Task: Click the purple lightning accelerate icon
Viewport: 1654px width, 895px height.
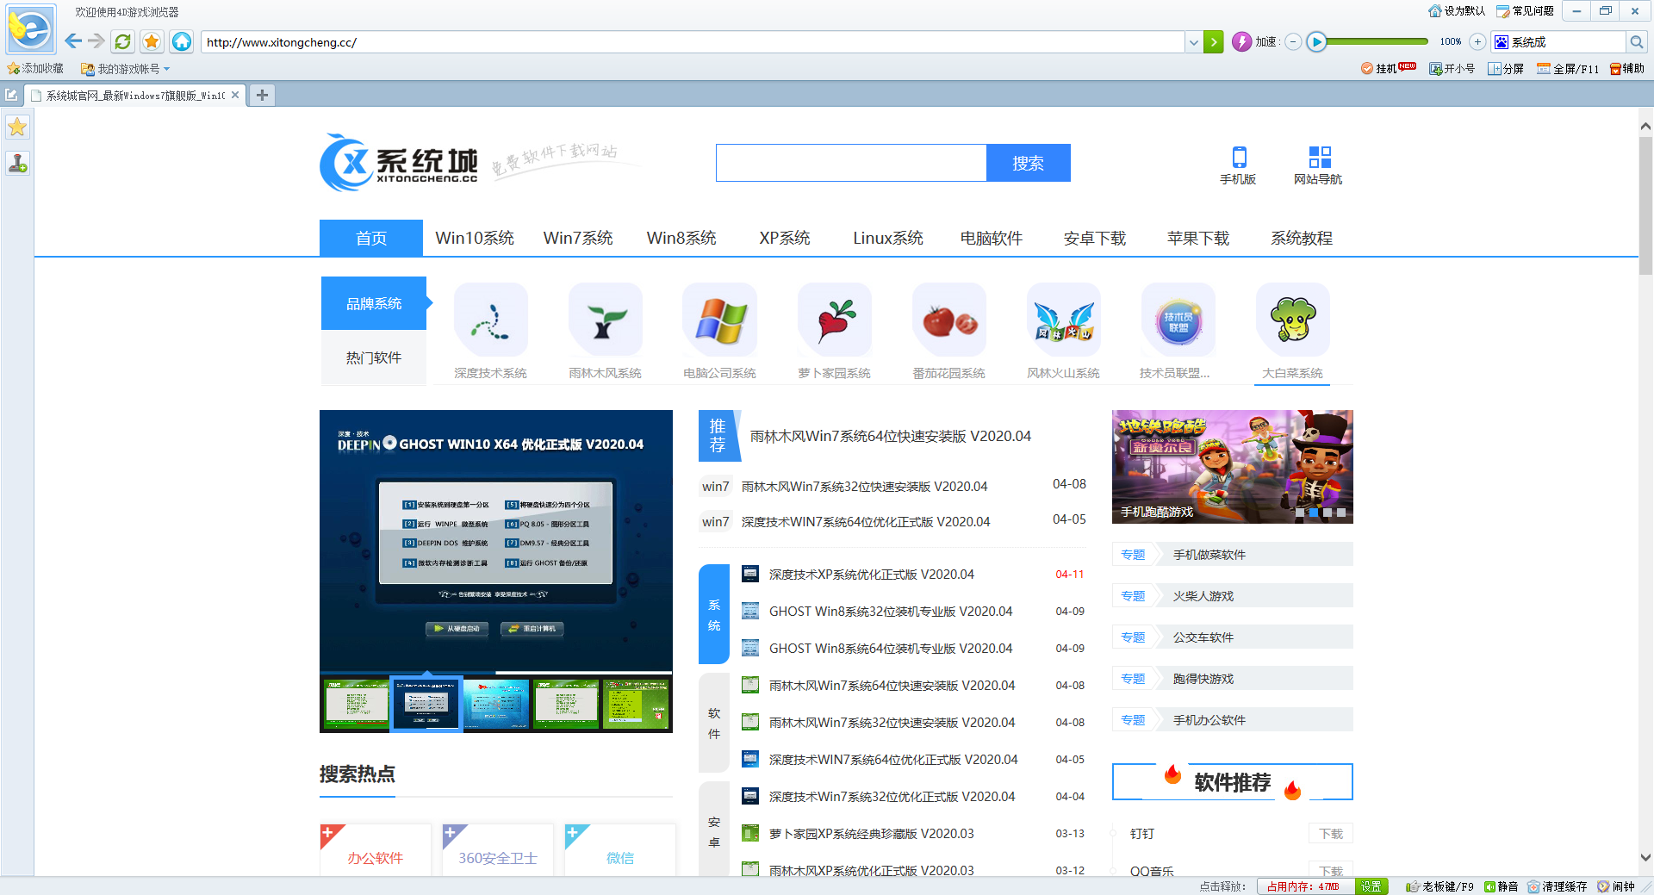Action: tap(1241, 41)
